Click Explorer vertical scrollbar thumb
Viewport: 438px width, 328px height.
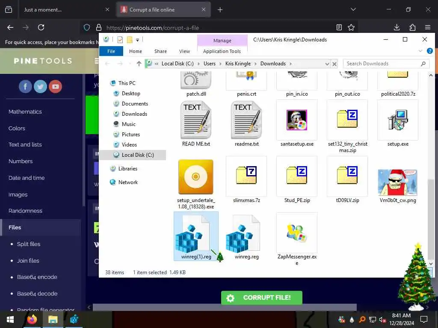(431, 219)
